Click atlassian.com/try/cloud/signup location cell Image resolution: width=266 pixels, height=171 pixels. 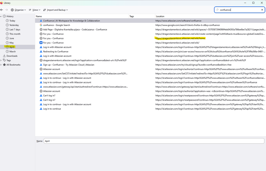pyautogui.click(x=193, y=65)
